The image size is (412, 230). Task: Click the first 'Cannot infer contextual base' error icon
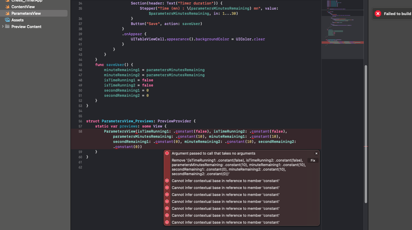[167, 181]
